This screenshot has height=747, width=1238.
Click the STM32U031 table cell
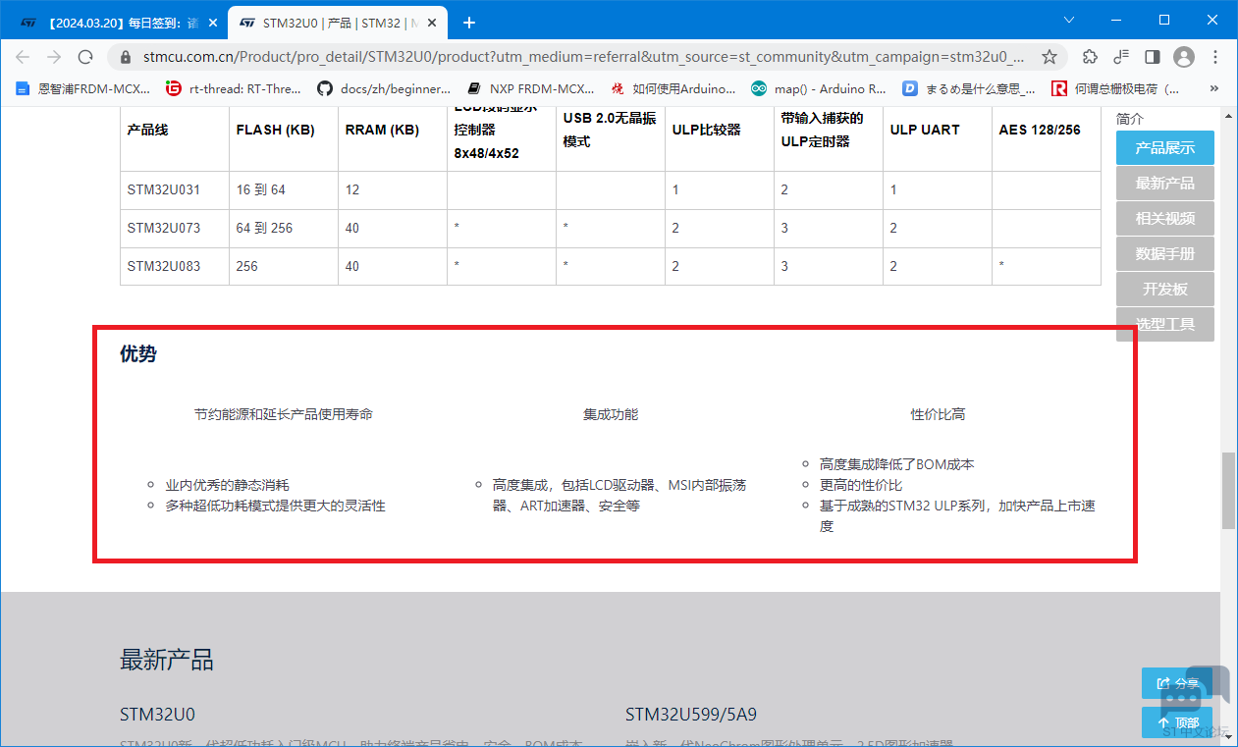pyautogui.click(x=175, y=190)
